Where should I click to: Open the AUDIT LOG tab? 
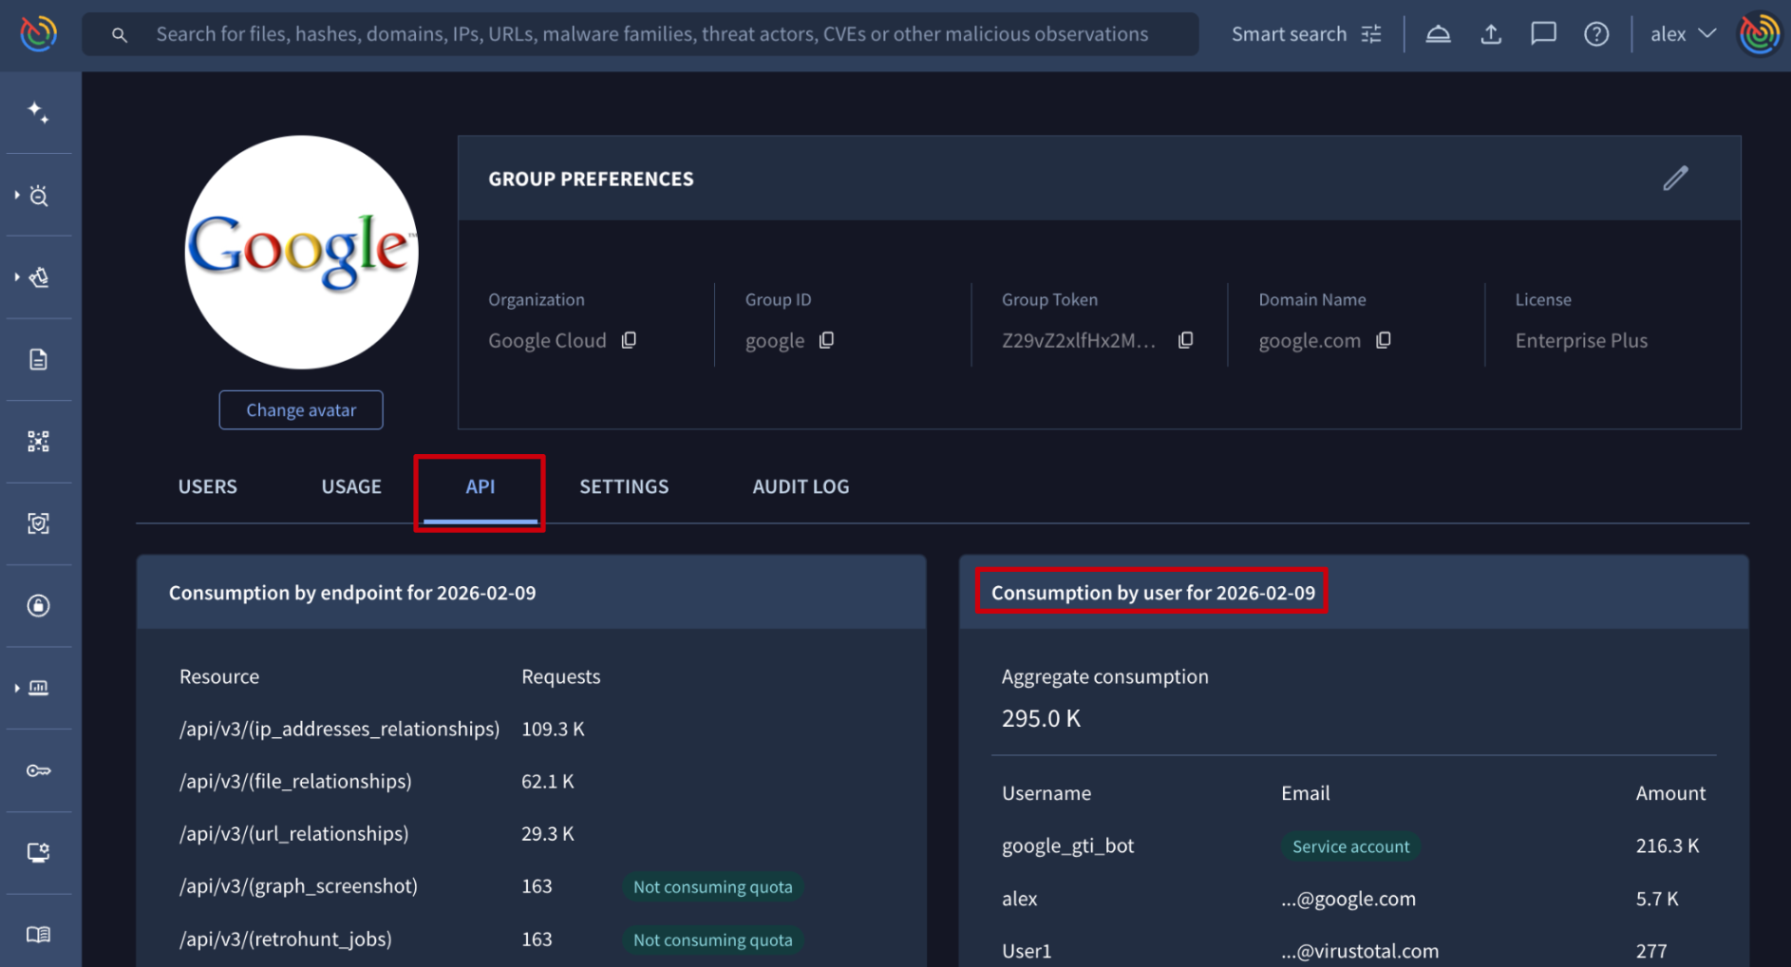(x=801, y=486)
